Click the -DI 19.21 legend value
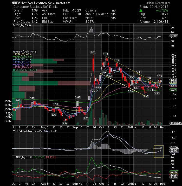The width and height of the screenshot is (182, 186). [51, 157]
